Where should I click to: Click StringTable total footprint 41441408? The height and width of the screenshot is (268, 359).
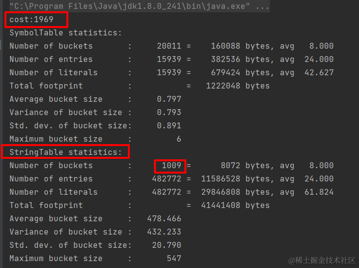220,205
